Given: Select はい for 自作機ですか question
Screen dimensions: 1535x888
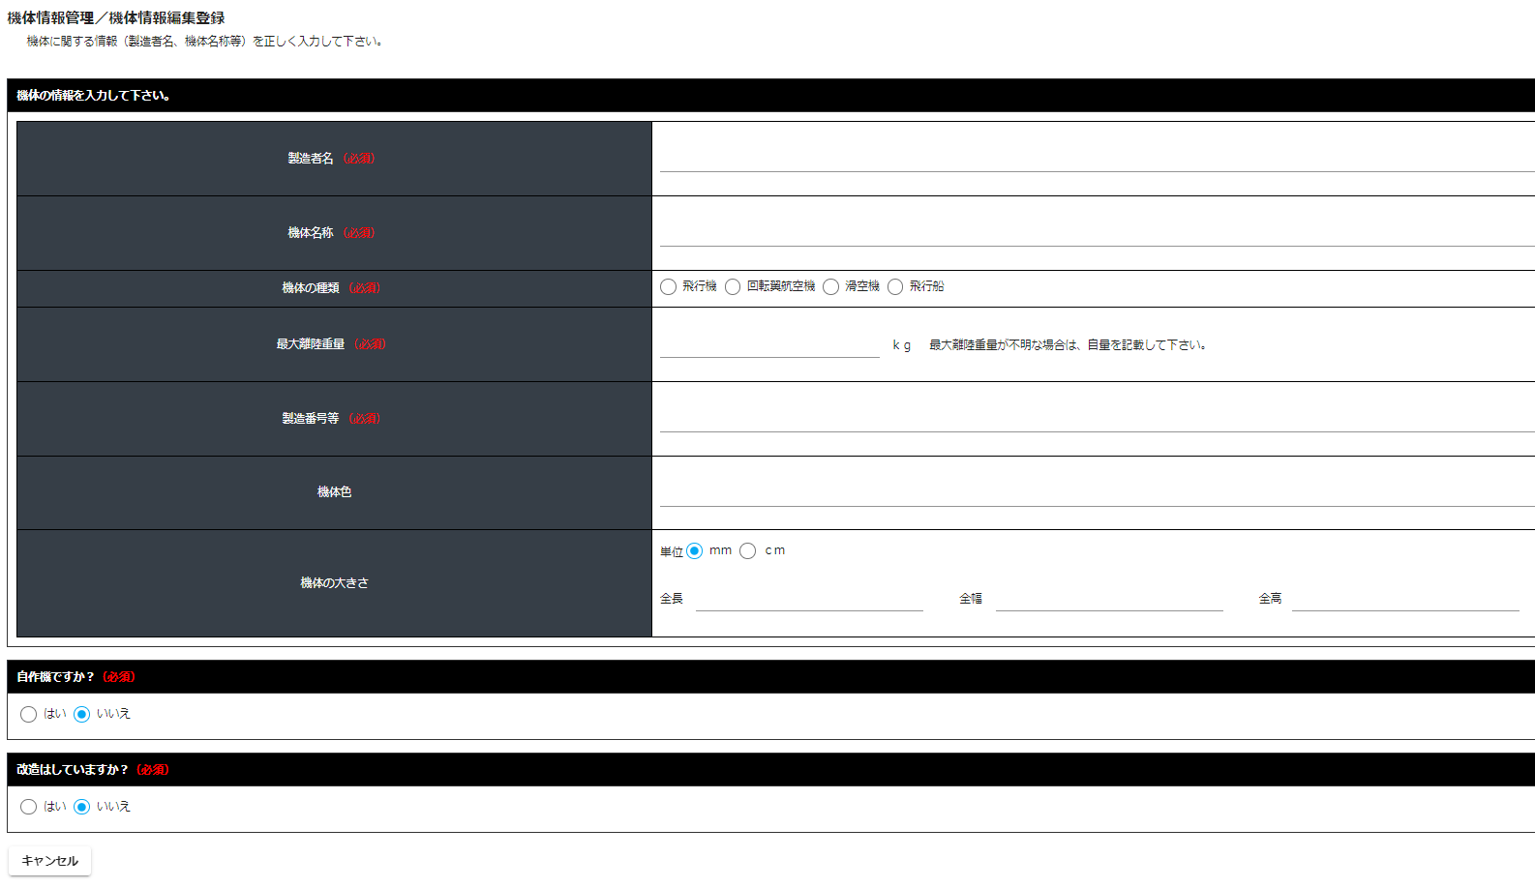Looking at the screenshot, I should pyautogui.click(x=29, y=714).
